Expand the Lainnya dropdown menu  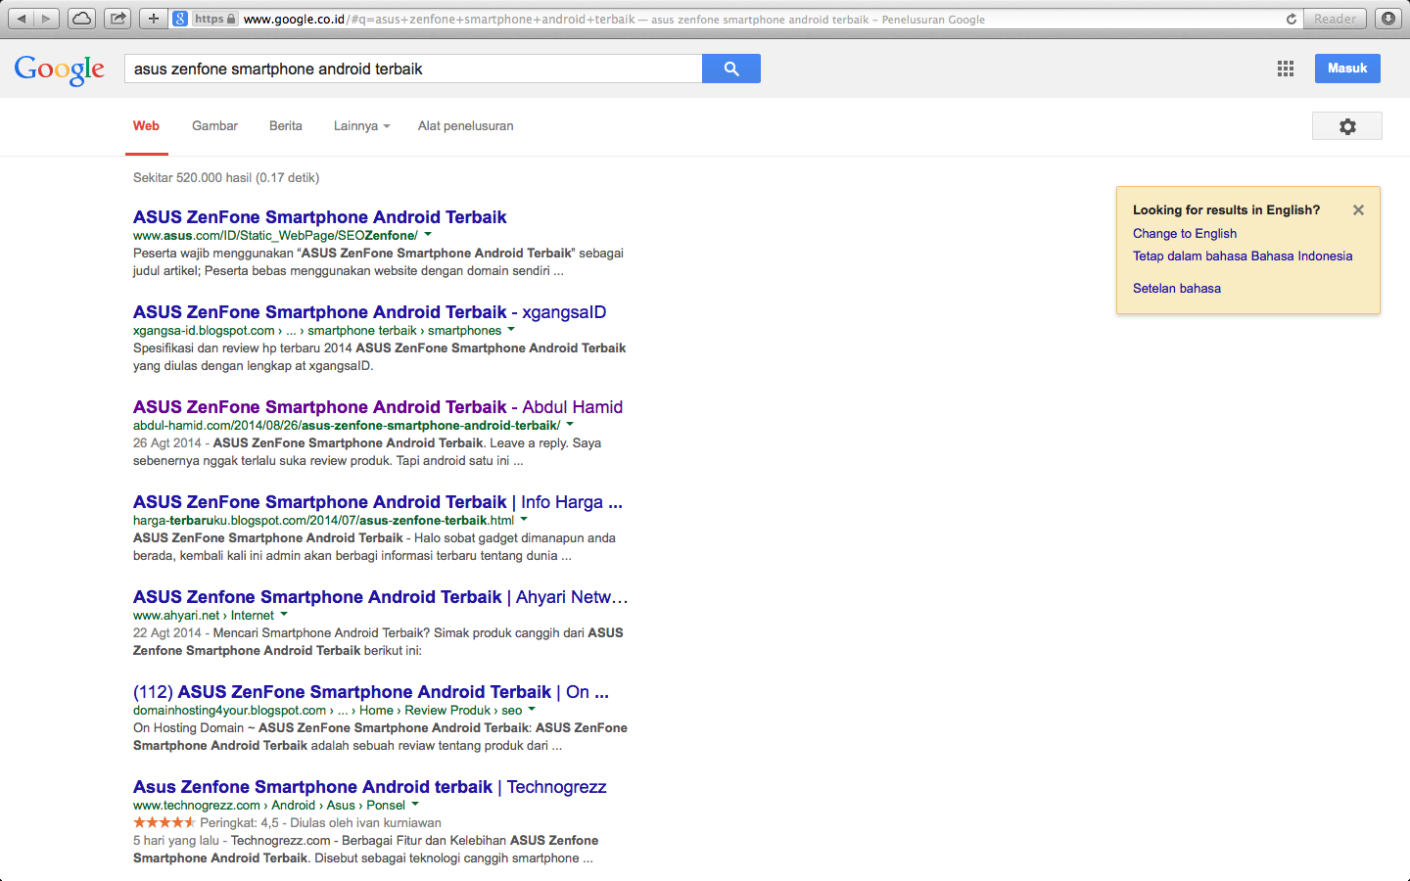[x=361, y=126]
